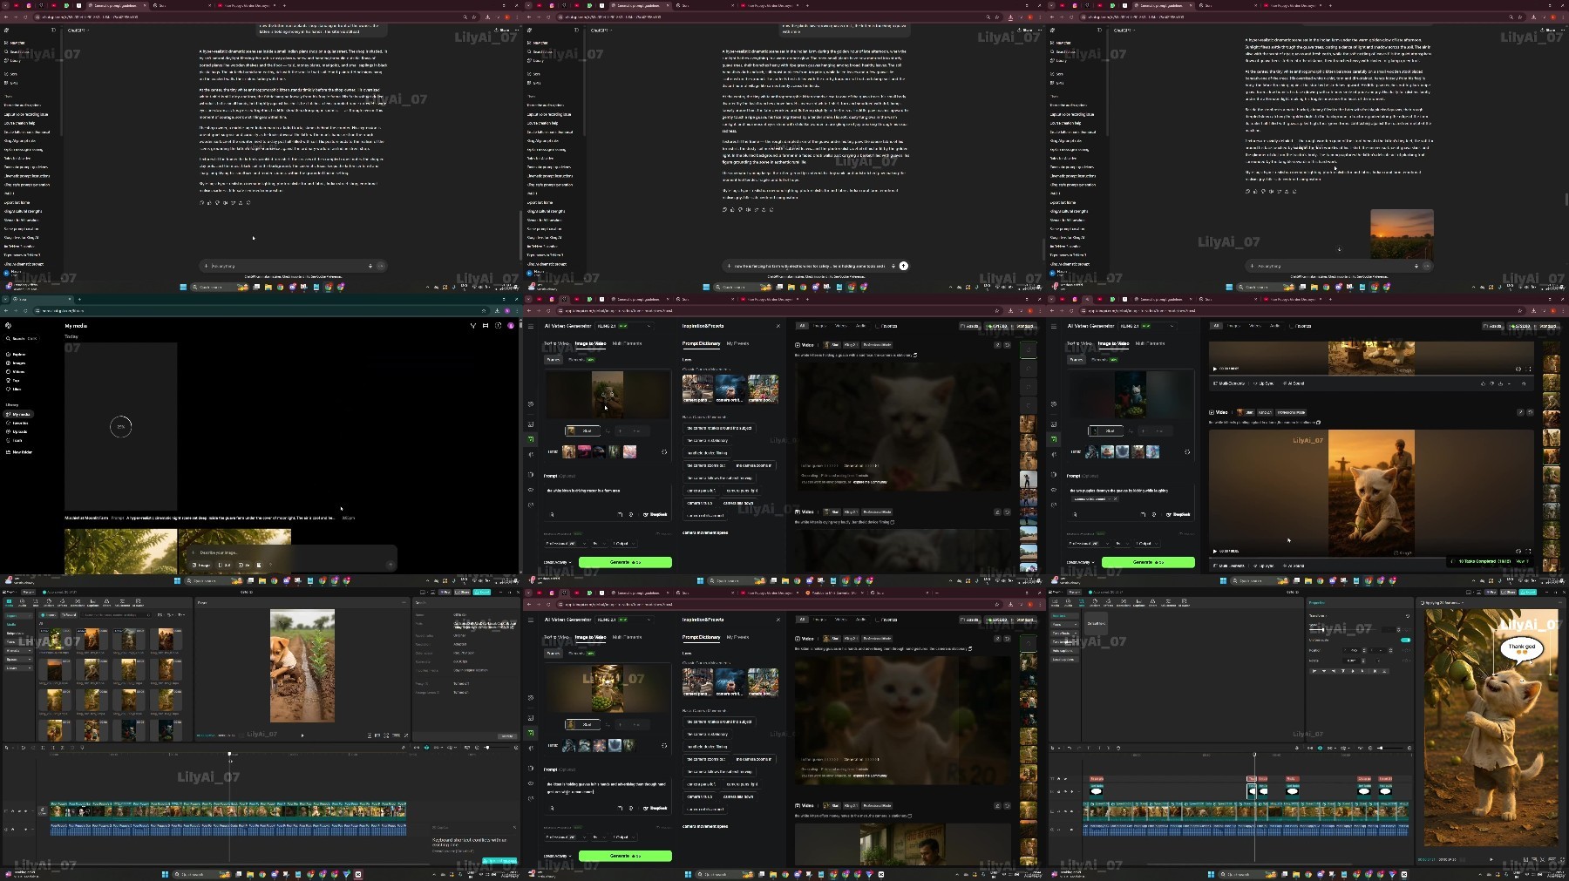Send the message in top-middle ChatGPT window

pos(904,266)
